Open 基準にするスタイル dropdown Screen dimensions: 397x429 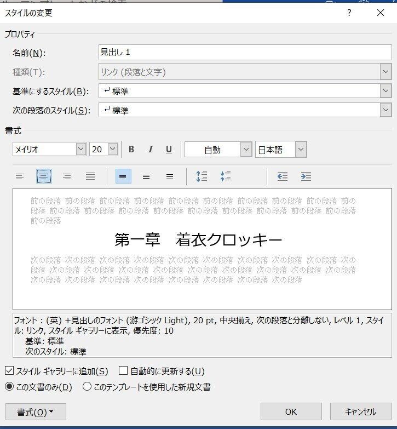[x=386, y=91]
